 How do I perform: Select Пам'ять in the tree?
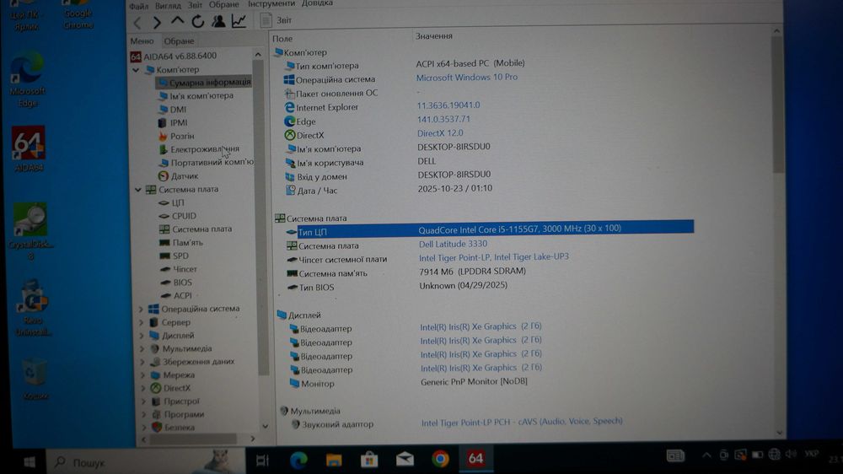(x=182, y=243)
